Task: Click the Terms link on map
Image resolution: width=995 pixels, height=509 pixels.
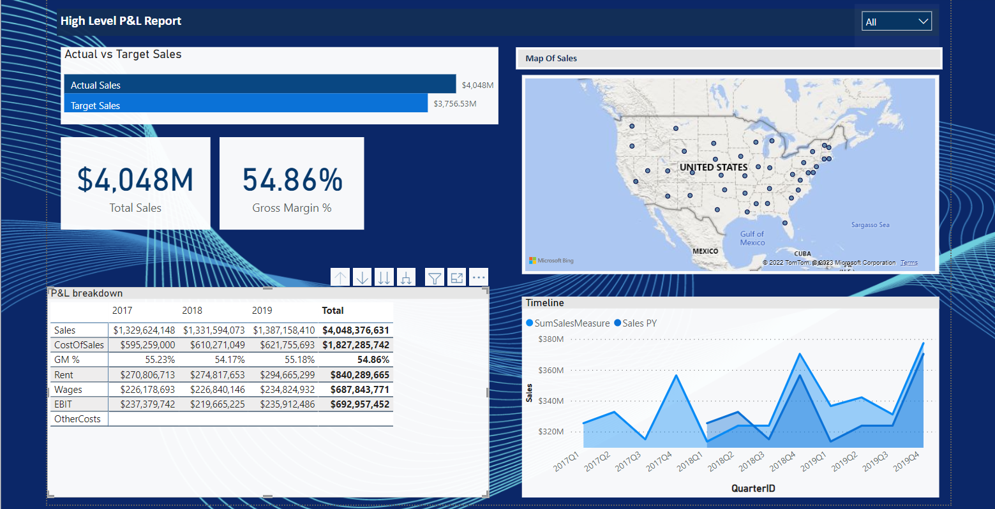Action: [909, 263]
